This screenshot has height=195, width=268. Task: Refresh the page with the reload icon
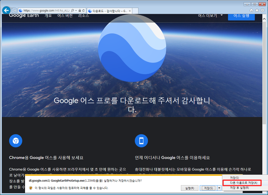(84, 11)
